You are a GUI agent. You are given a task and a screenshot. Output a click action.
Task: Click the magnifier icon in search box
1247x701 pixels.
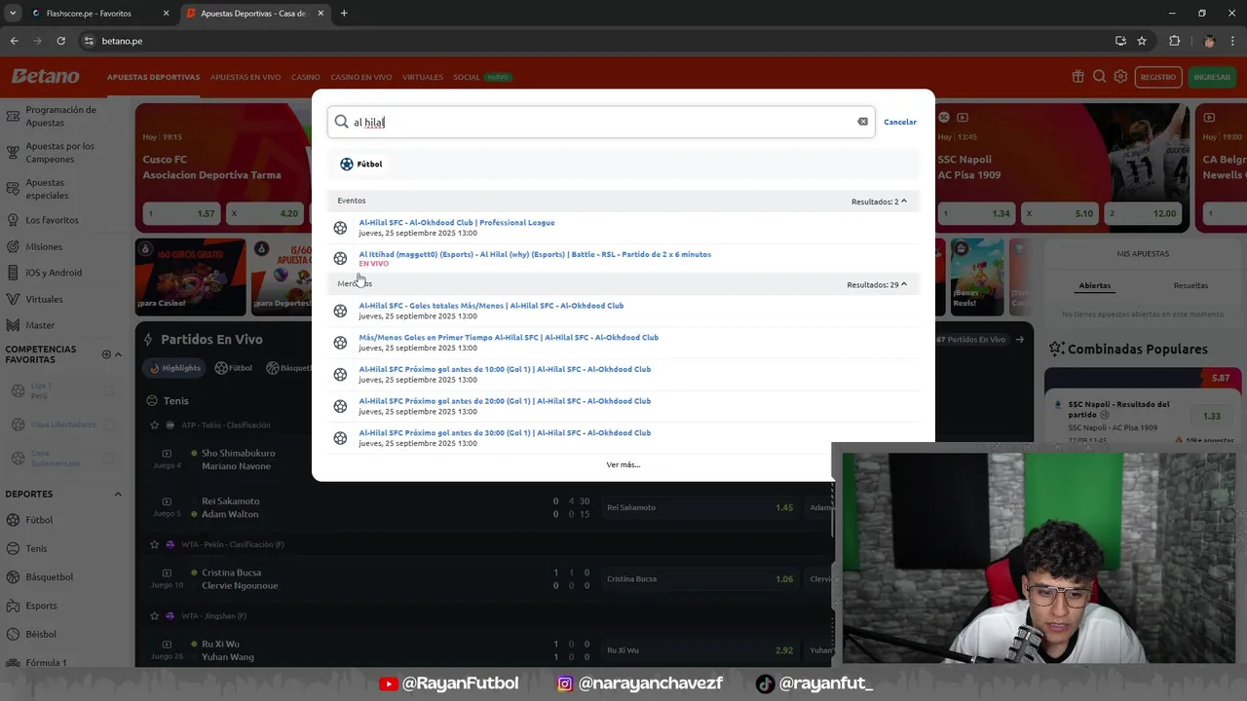click(x=341, y=122)
